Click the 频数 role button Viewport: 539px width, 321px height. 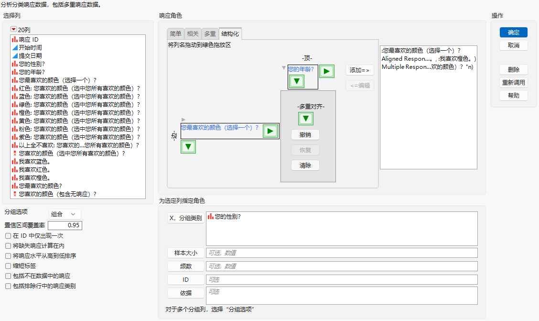pos(186,266)
